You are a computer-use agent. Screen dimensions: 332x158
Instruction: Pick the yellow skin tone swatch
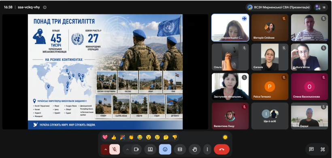[225, 137]
